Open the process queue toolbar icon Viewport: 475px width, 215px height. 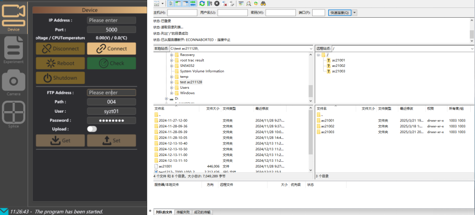(x=209, y=3)
